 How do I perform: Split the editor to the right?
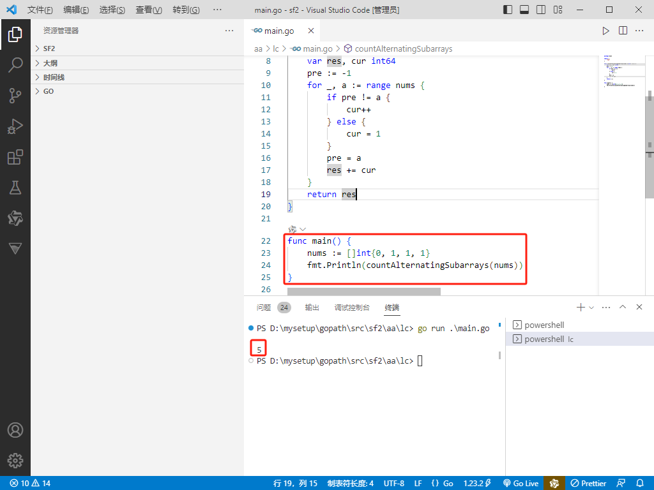(623, 31)
